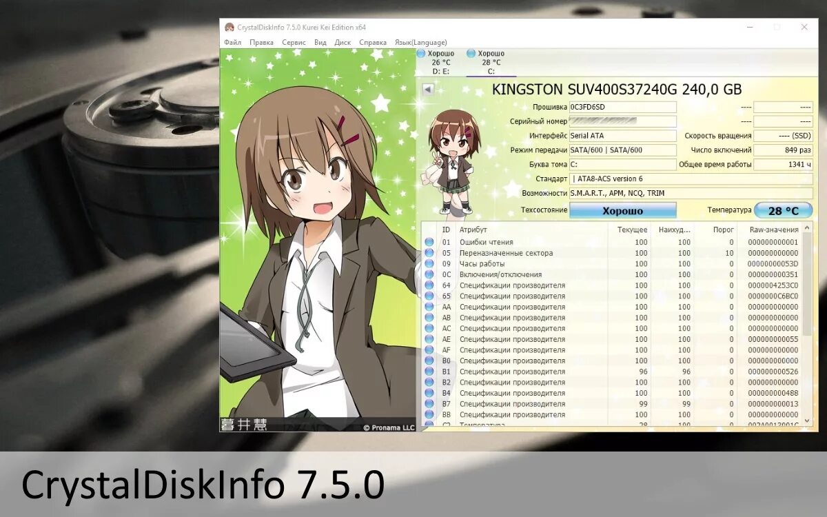Click the Порог column header
The image size is (827, 517).
pos(715,230)
